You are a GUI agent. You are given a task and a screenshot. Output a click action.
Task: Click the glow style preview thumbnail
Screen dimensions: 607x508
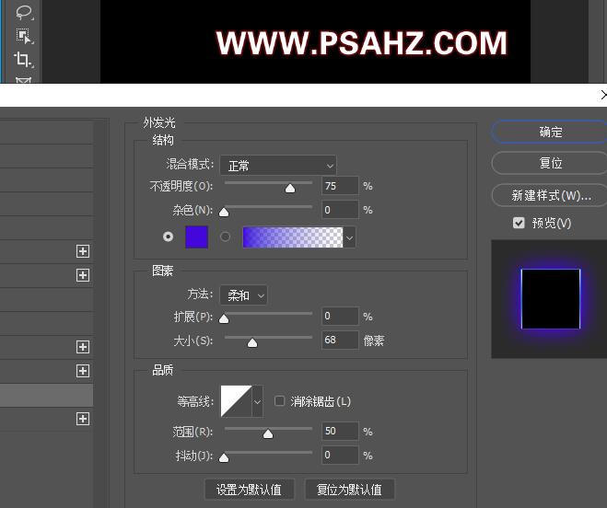point(550,299)
